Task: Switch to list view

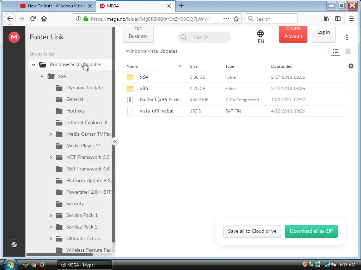Action: (x=336, y=51)
